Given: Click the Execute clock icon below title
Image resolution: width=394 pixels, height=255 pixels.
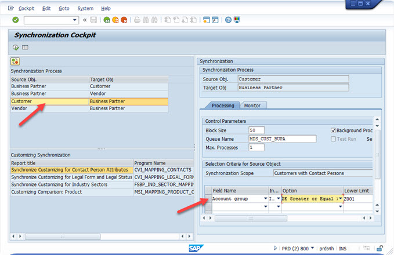Looking at the screenshot, I should click(16, 47).
